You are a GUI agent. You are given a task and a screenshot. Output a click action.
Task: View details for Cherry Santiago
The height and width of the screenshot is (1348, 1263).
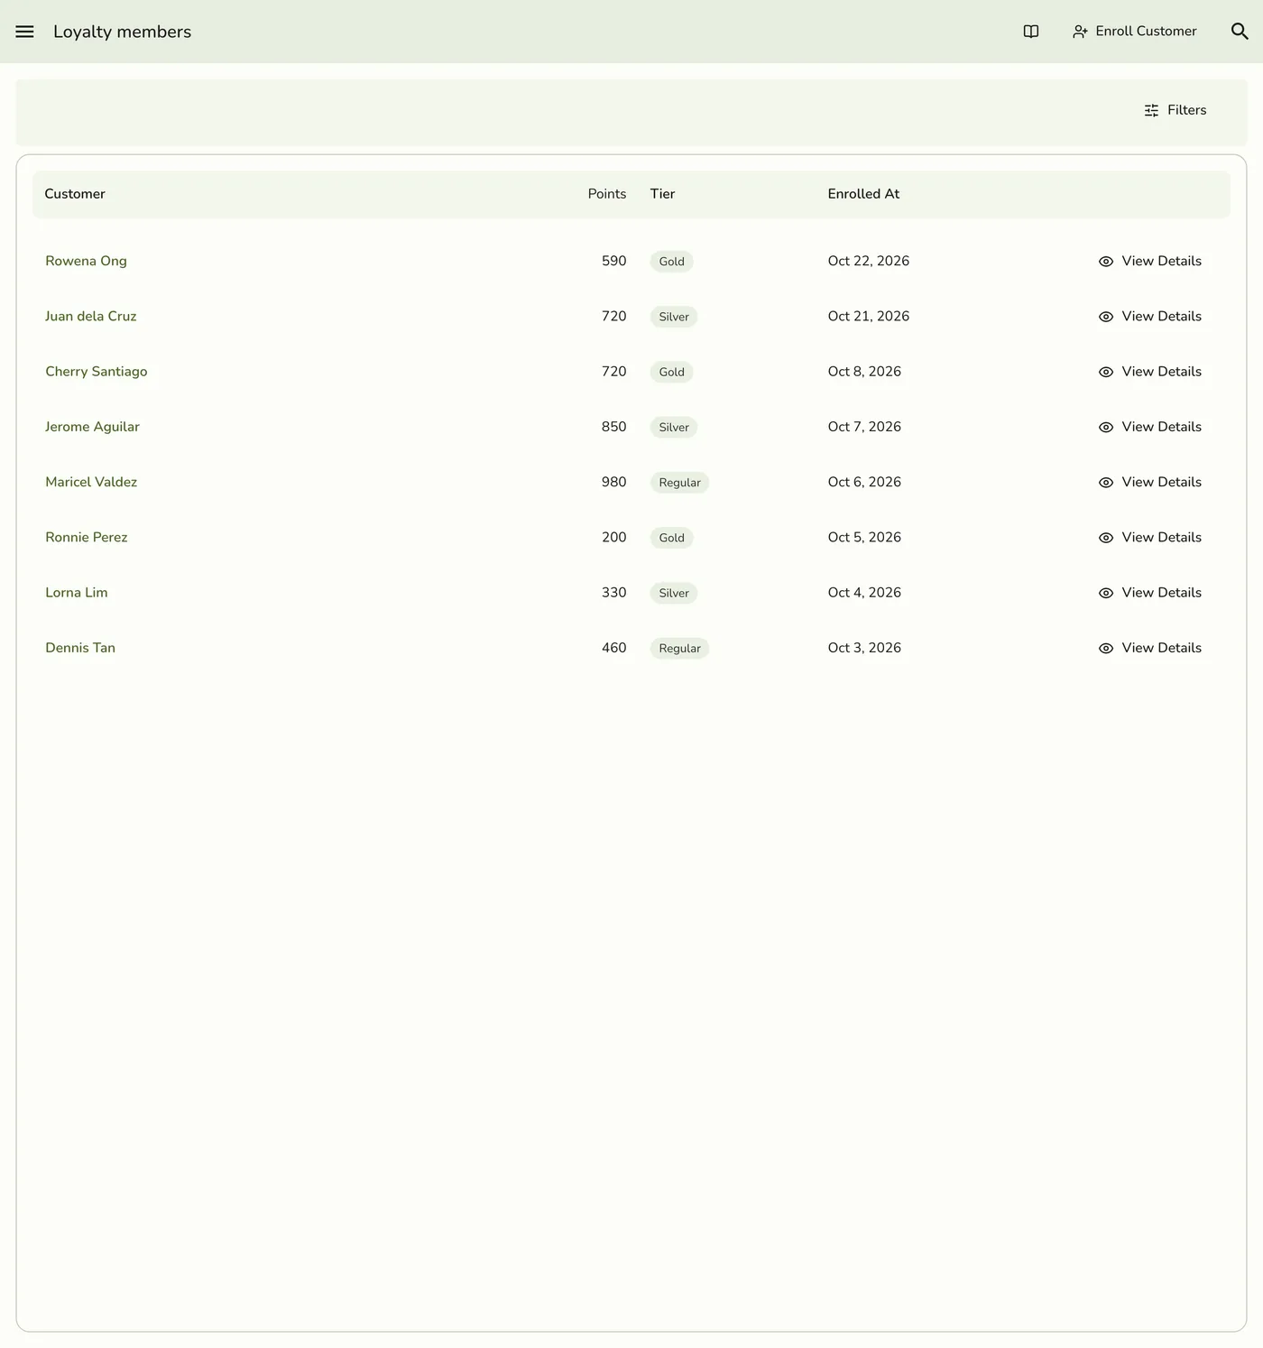click(1149, 372)
